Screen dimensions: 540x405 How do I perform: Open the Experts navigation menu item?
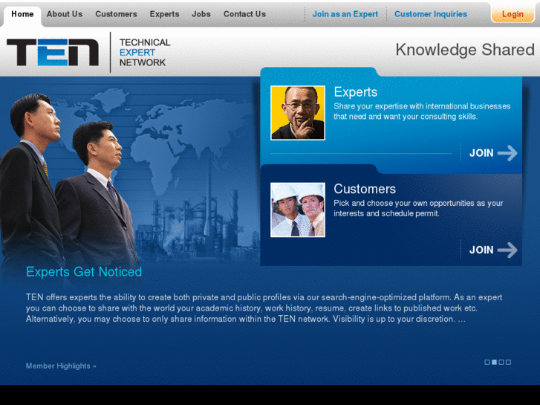pyautogui.click(x=164, y=14)
